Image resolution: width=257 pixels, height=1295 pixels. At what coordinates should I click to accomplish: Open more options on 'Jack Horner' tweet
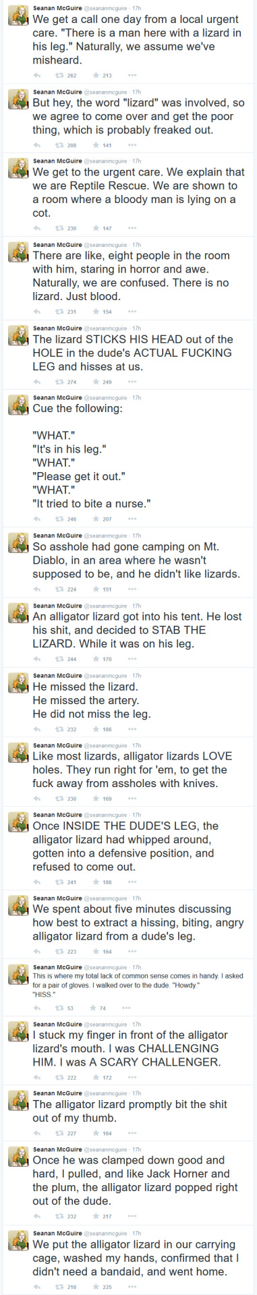coord(132,1216)
